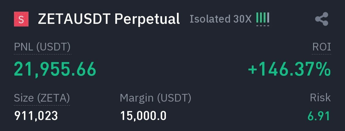
Task: Click the +146.37% ROI value
Action: pos(289,69)
